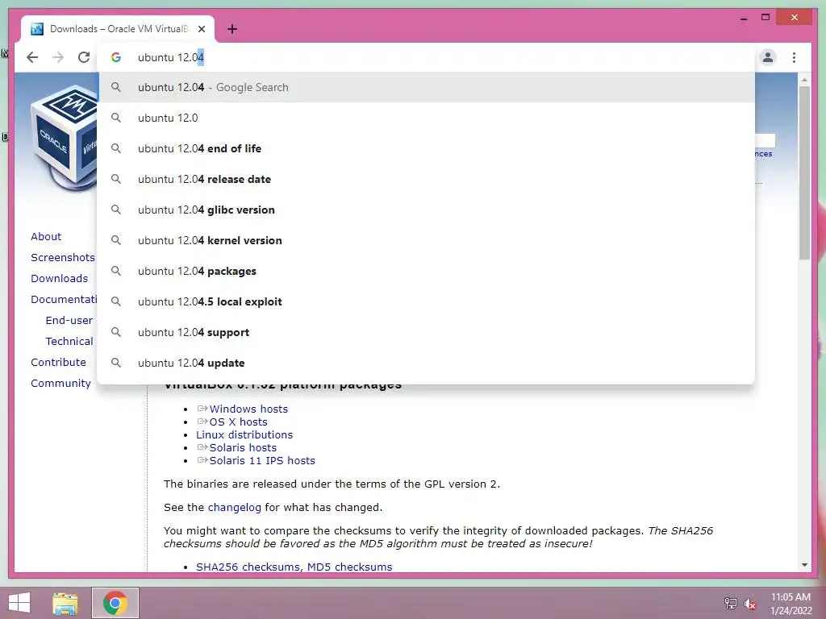Open the Contribute sidebar link
Screen dimensions: 826x619
point(58,362)
